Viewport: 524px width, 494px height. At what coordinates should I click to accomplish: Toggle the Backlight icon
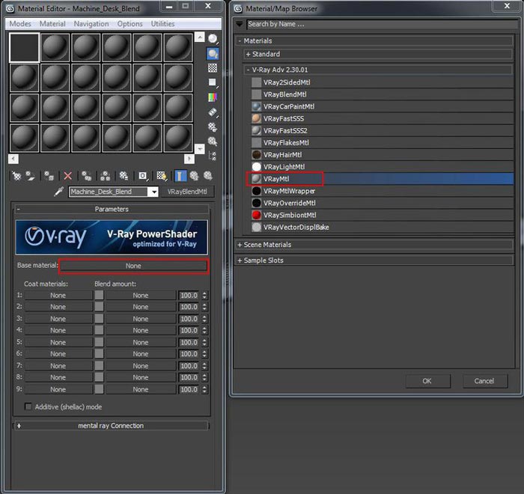(x=213, y=53)
